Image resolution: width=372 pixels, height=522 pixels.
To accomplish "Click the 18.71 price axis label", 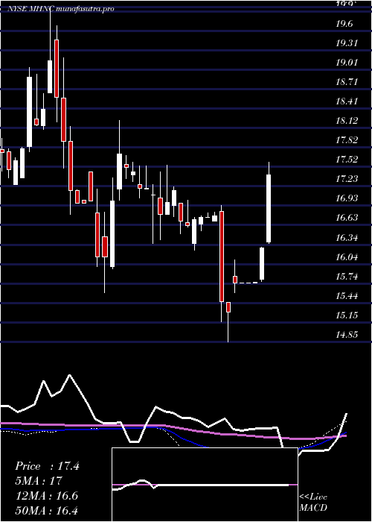I will pos(347,81).
